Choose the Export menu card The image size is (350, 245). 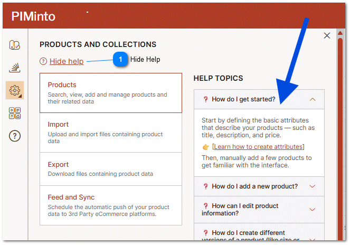click(x=111, y=169)
